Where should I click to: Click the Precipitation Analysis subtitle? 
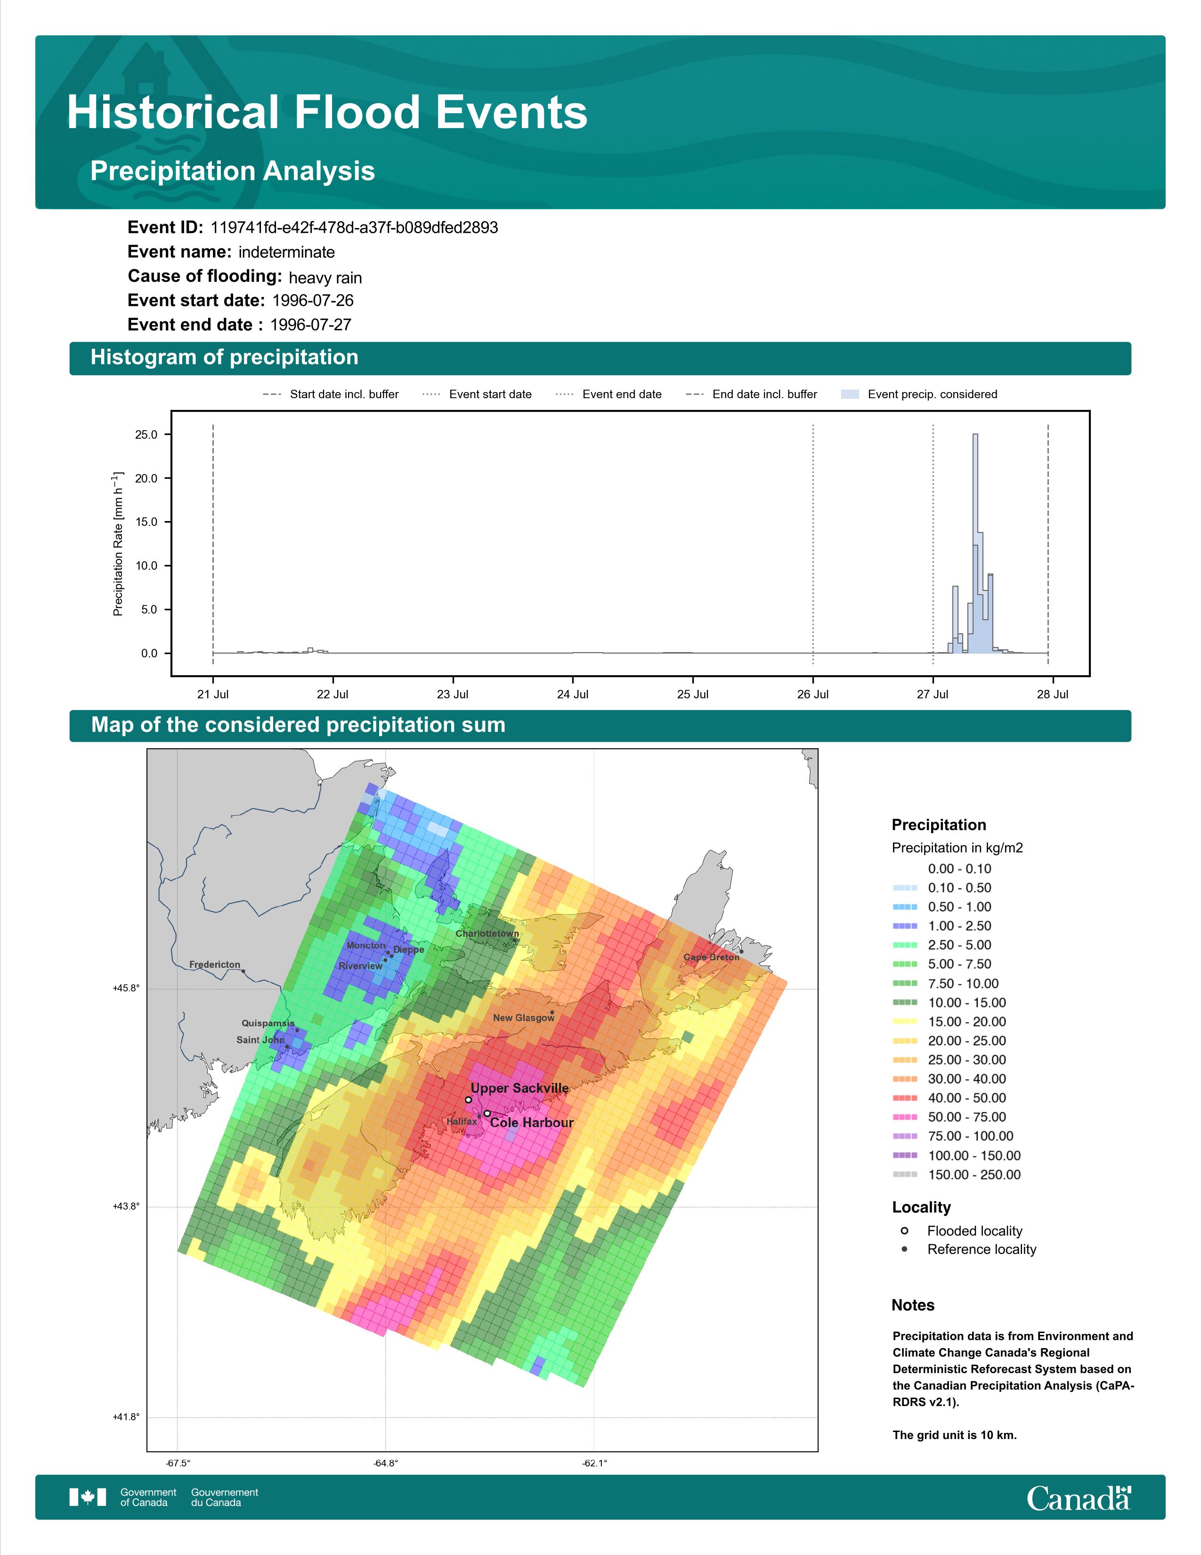point(233,171)
